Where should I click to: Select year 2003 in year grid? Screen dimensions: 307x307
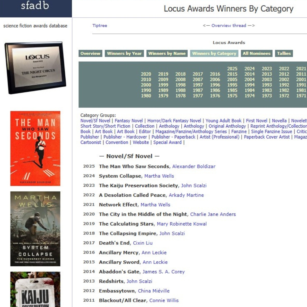click(x=267, y=80)
